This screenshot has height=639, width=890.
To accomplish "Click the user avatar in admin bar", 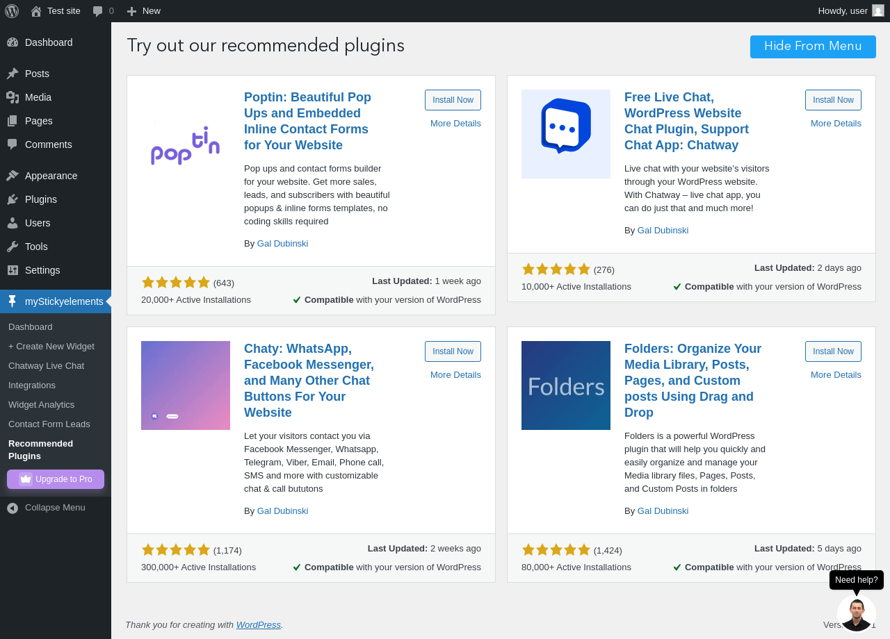I will point(878,10).
